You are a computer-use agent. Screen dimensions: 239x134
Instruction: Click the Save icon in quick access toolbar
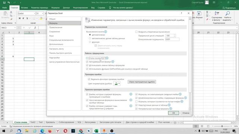tap(4, 3)
